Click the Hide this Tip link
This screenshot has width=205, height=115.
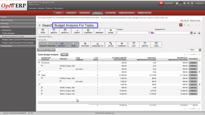tap(184, 20)
